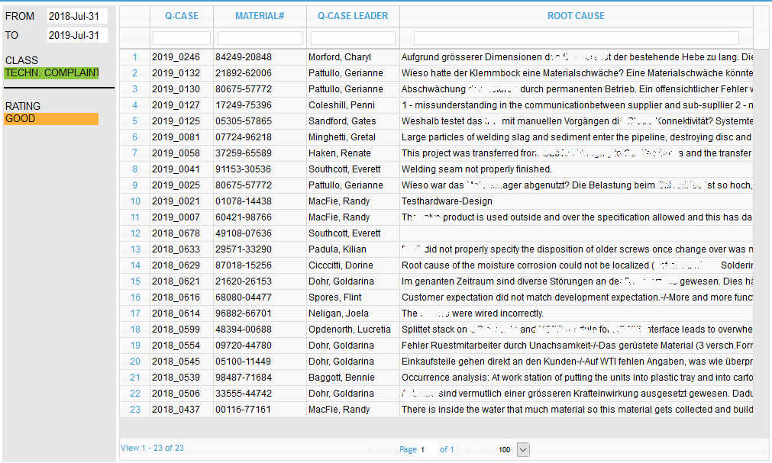Select Q-case 2019_0007 cell
The image size is (772, 463).
coord(182,217)
